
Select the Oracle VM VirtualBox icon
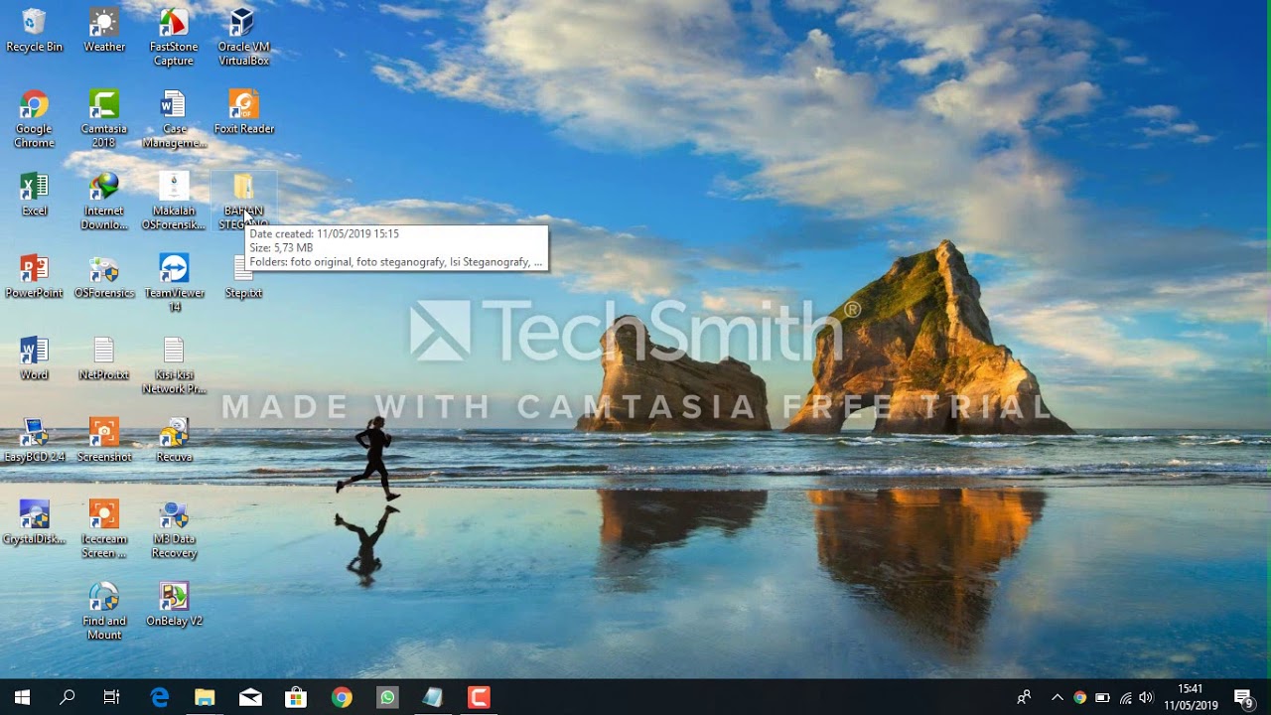tap(243, 38)
